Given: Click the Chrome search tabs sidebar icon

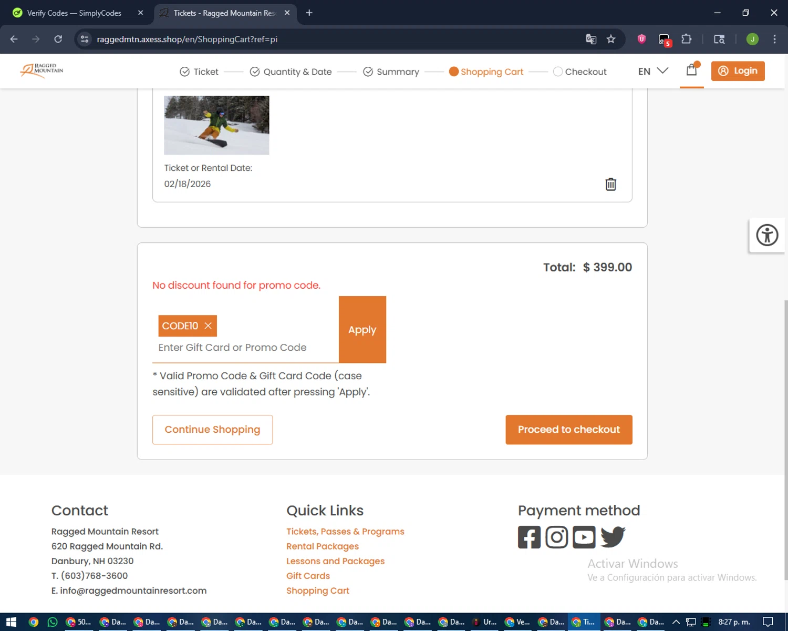Looking at the screenshot, I should [x=719, y=39].
